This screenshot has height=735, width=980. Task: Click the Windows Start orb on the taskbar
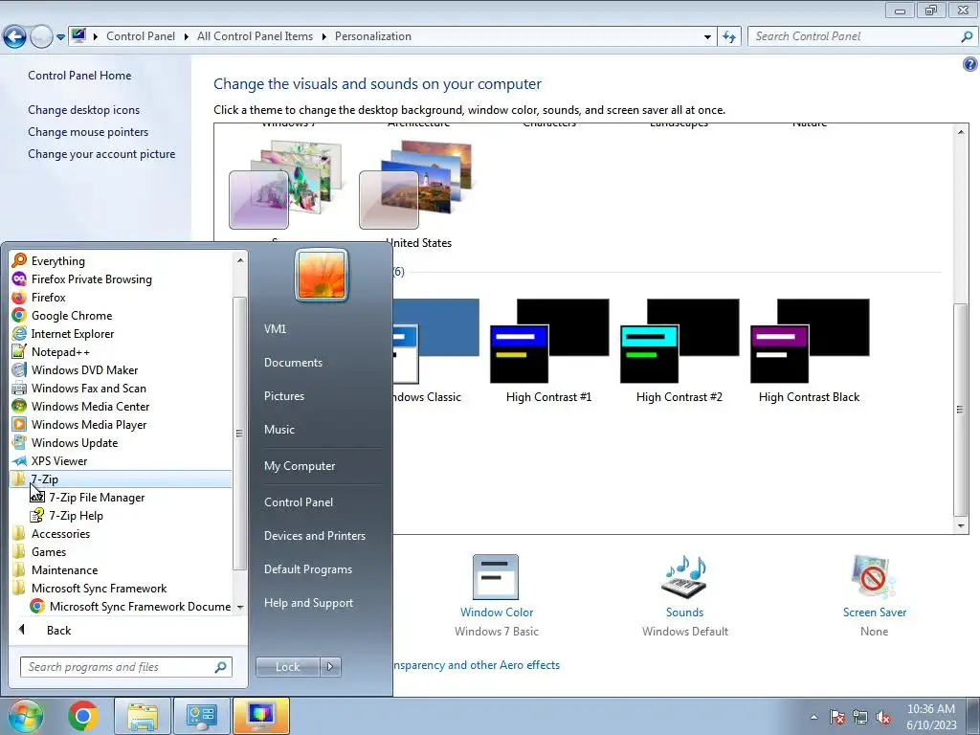click(26, 716)
